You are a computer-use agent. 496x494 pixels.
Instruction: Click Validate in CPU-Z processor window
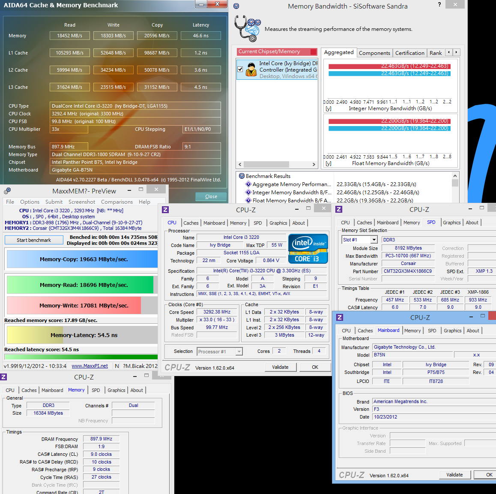280,367
